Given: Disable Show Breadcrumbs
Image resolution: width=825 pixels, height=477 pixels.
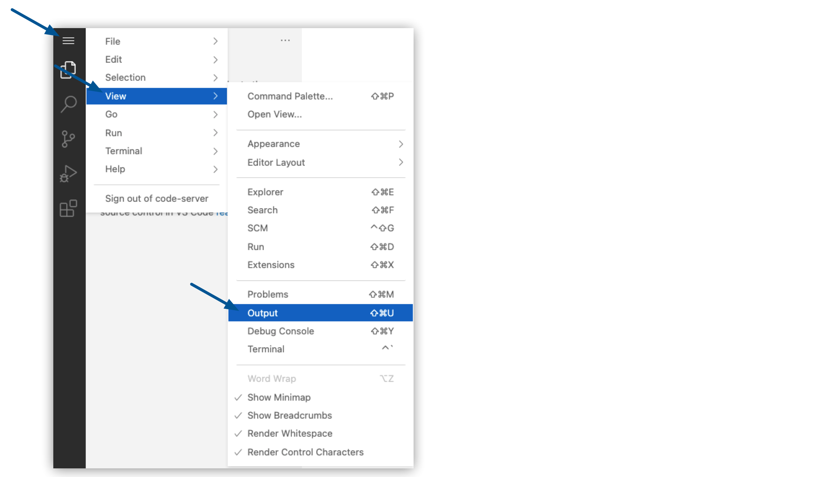Looking at the screenshot, I should click(x=289, y=415).
